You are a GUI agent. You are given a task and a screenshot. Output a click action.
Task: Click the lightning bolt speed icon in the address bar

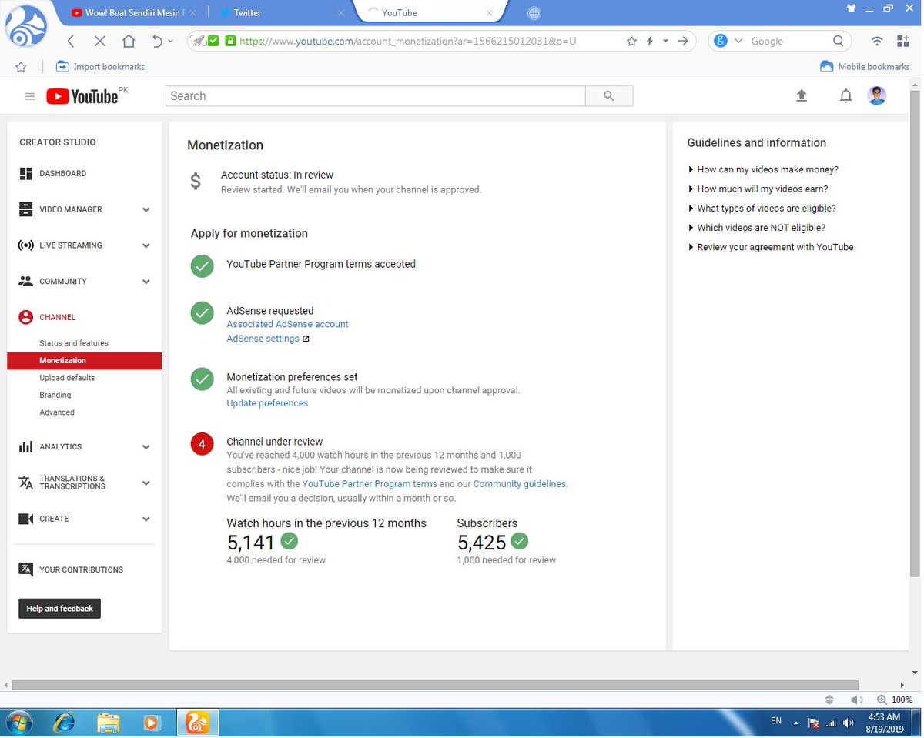point(650,42)
